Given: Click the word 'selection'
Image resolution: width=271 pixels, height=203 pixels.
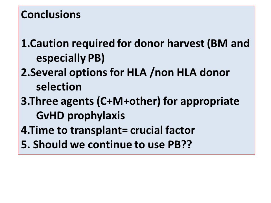Looking at the screenshot, I should point(59,87).
